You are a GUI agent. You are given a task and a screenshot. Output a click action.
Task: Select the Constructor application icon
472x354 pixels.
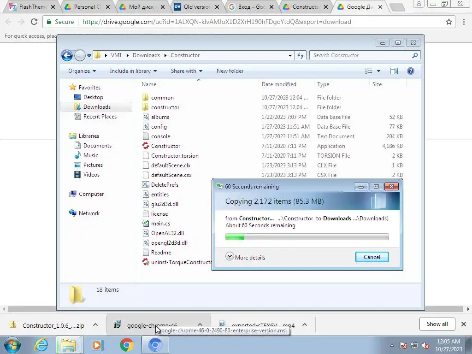[145, 146]
